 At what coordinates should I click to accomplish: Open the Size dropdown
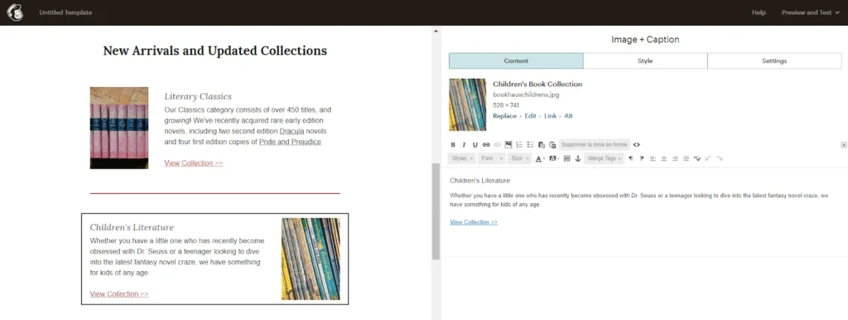point(520,158)
